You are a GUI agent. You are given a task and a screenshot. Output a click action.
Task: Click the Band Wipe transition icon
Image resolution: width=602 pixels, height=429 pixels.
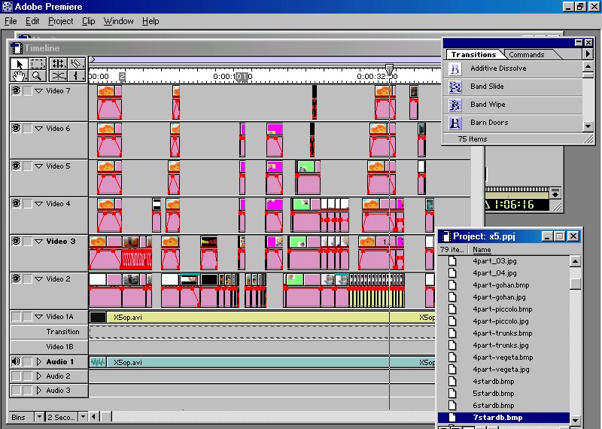coord(455,105)
